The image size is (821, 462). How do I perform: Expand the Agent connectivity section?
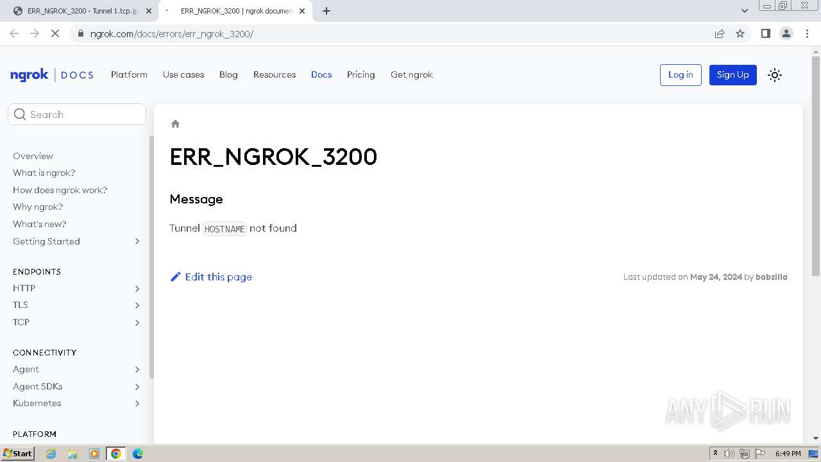coord(137,369)
